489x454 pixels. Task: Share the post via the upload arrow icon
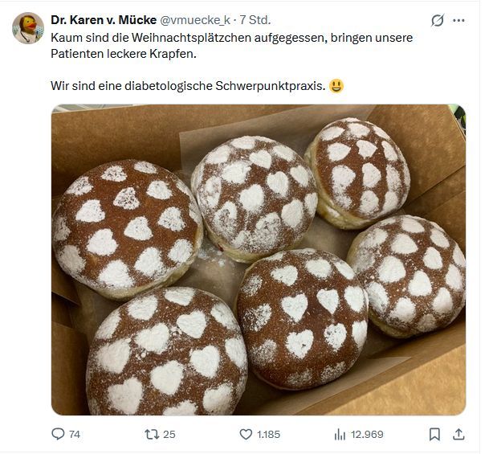pos(459,434)
